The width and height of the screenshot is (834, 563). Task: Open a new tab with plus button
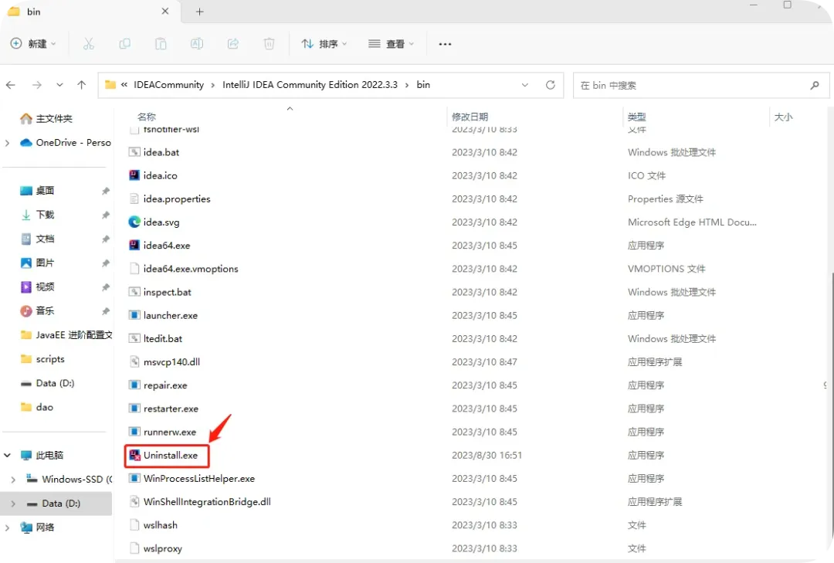coord(199,12)
